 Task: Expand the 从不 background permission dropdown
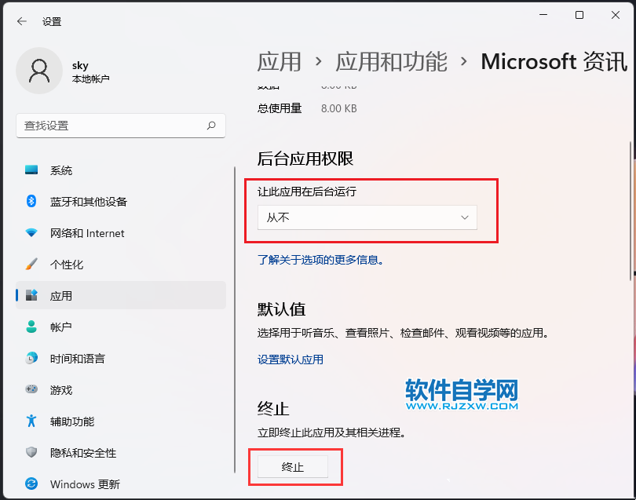point(367,217)
